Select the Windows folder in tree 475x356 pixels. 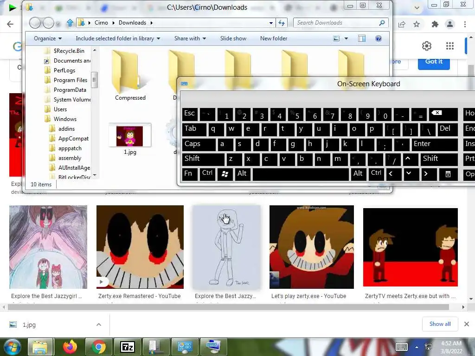click(x=65, y=119)
